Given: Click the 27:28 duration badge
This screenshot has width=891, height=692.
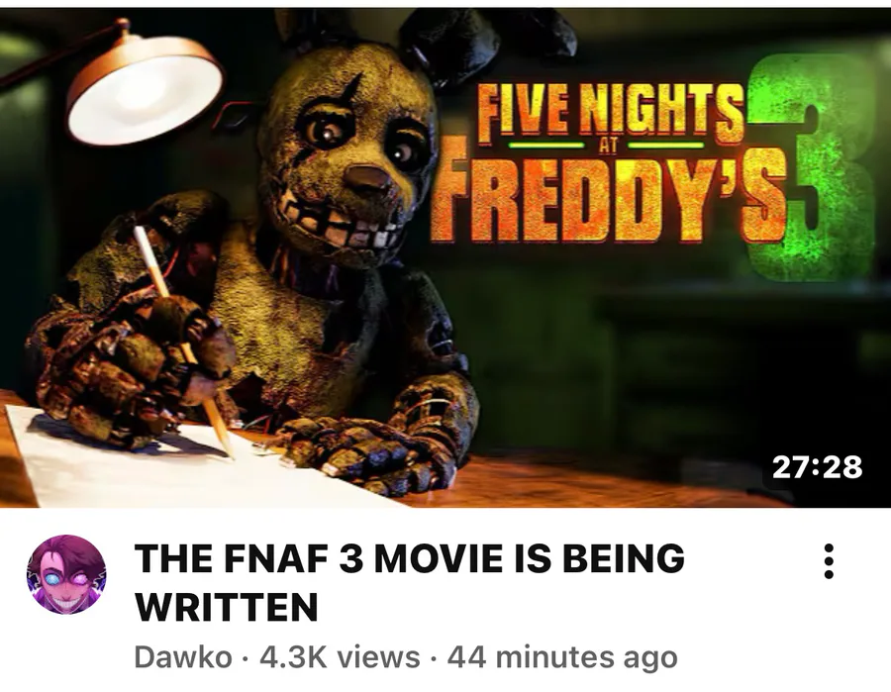Looking at the screenshot, I should click(x=817, y=467).
